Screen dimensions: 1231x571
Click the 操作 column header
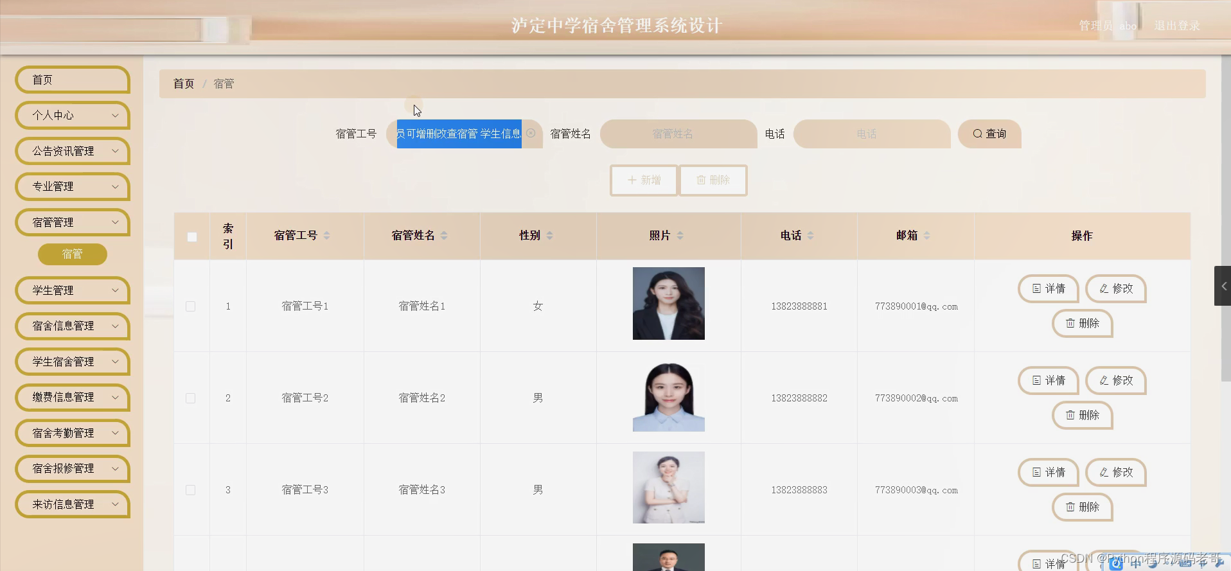(x=1082, y=236)
